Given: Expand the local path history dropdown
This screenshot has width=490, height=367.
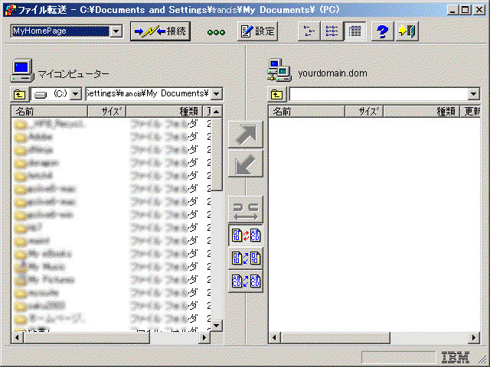Looking at the screenshot, I should (217, 94).
